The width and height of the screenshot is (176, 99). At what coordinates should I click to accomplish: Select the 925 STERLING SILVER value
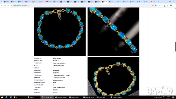59,63
